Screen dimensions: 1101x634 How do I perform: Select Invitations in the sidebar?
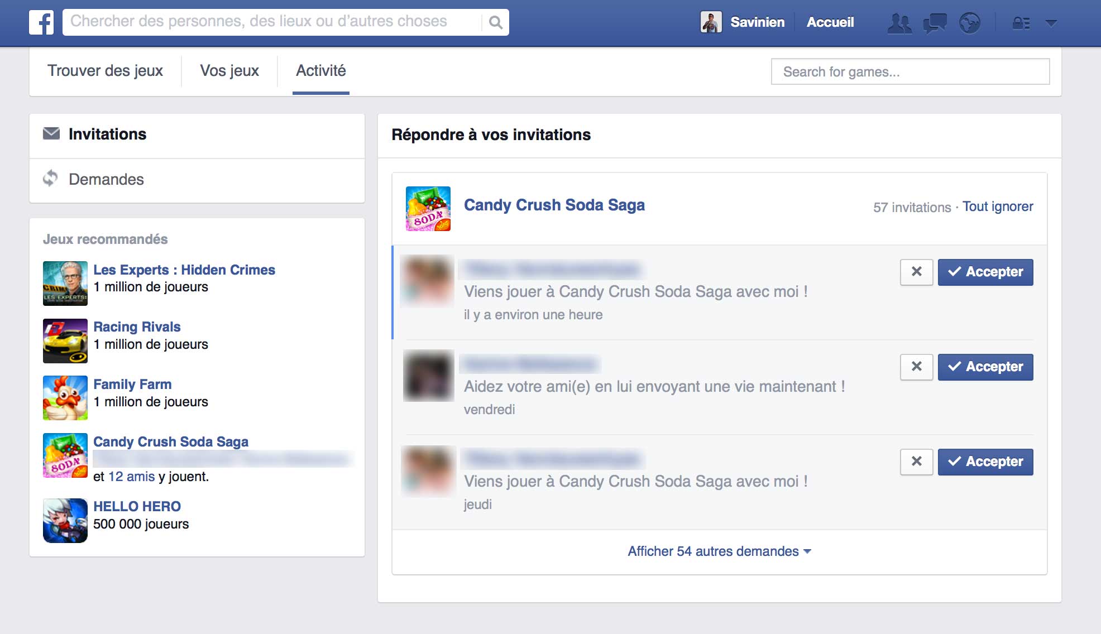pyautogui.click(x=197, y=135)
